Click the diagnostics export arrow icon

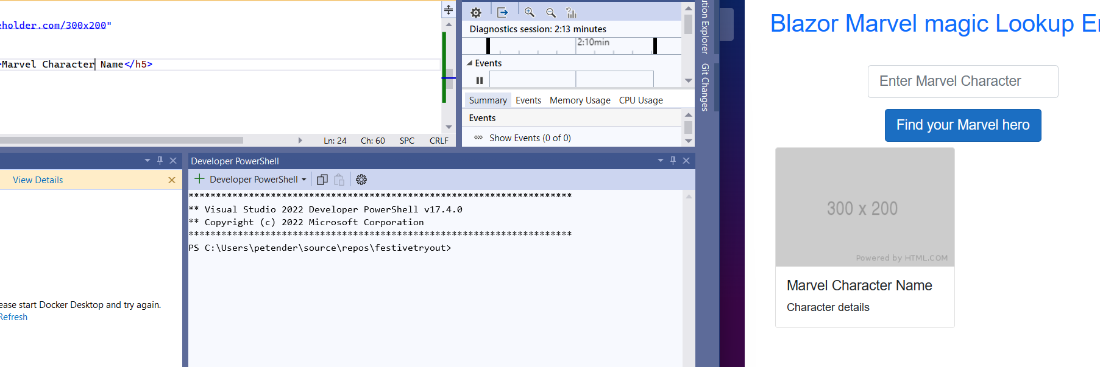[x=502, y=13]
